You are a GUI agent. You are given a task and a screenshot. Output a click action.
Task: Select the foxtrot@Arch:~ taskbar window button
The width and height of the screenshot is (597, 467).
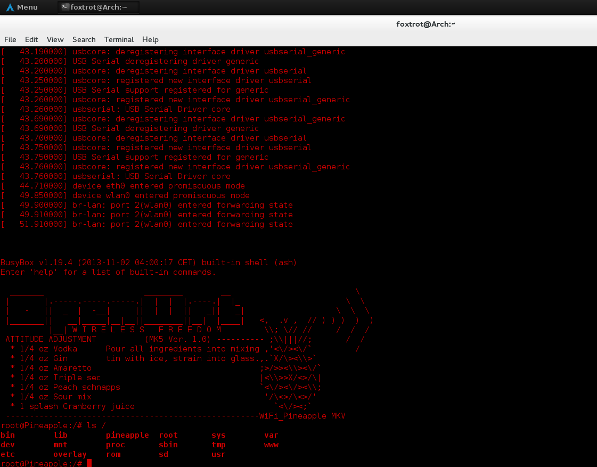(98, 7)
